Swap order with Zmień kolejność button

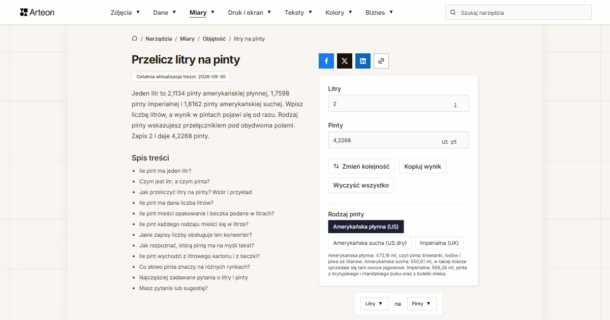[361, 166]
